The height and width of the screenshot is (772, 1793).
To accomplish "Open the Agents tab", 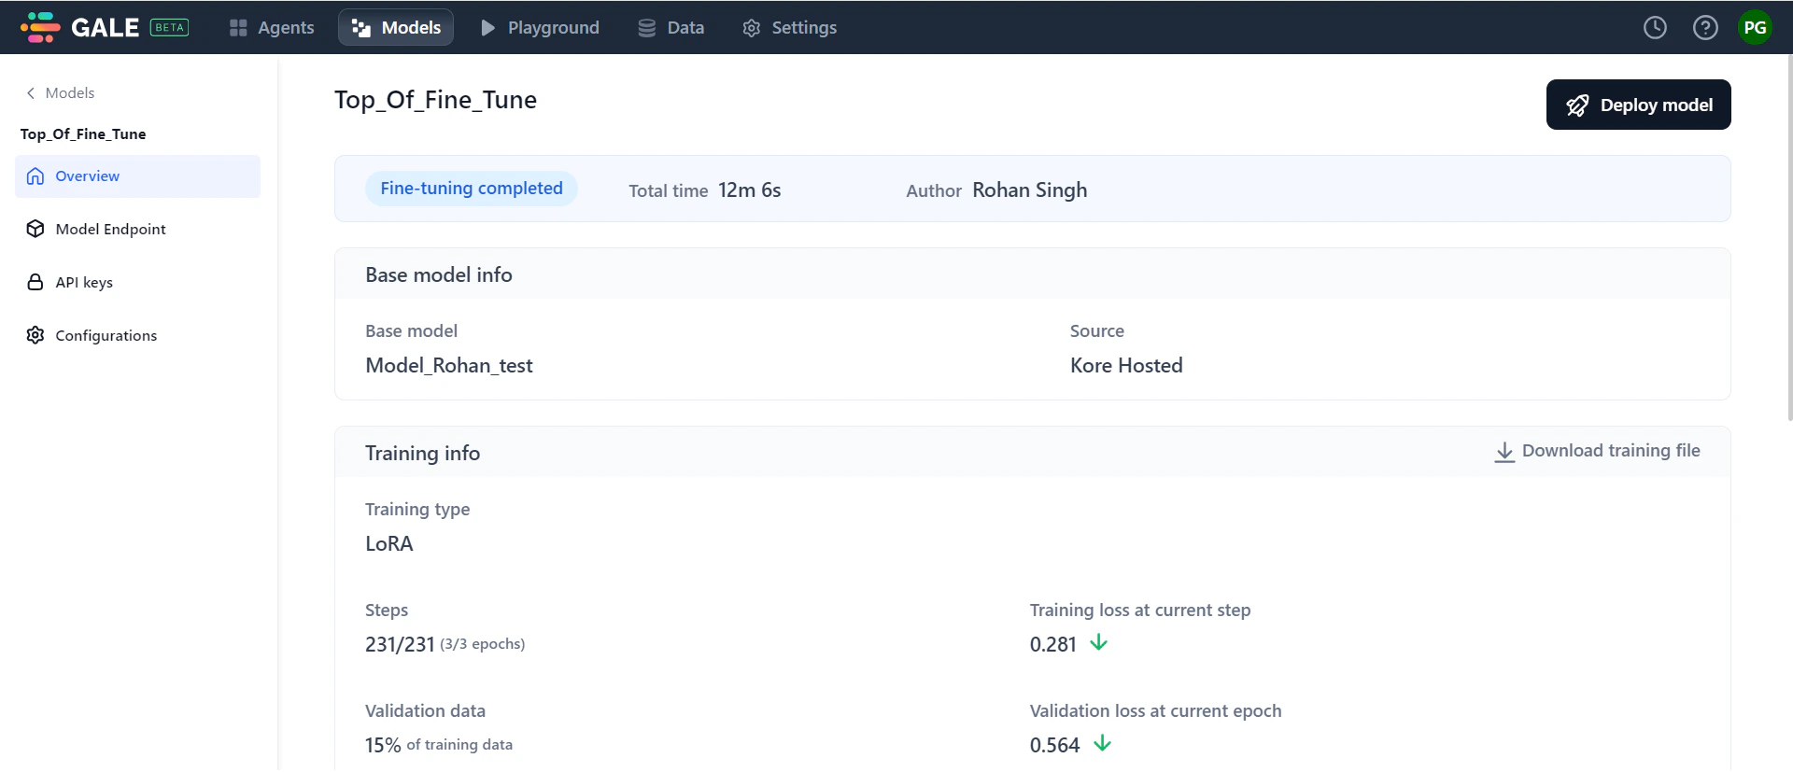I will click(x=272, y=27).
